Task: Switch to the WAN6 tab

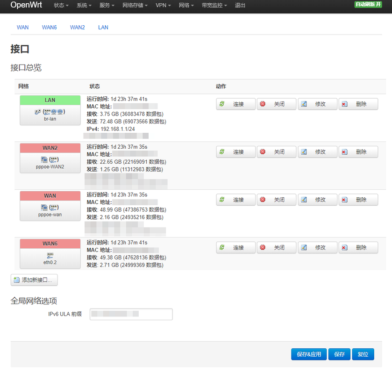Action: 49,27
